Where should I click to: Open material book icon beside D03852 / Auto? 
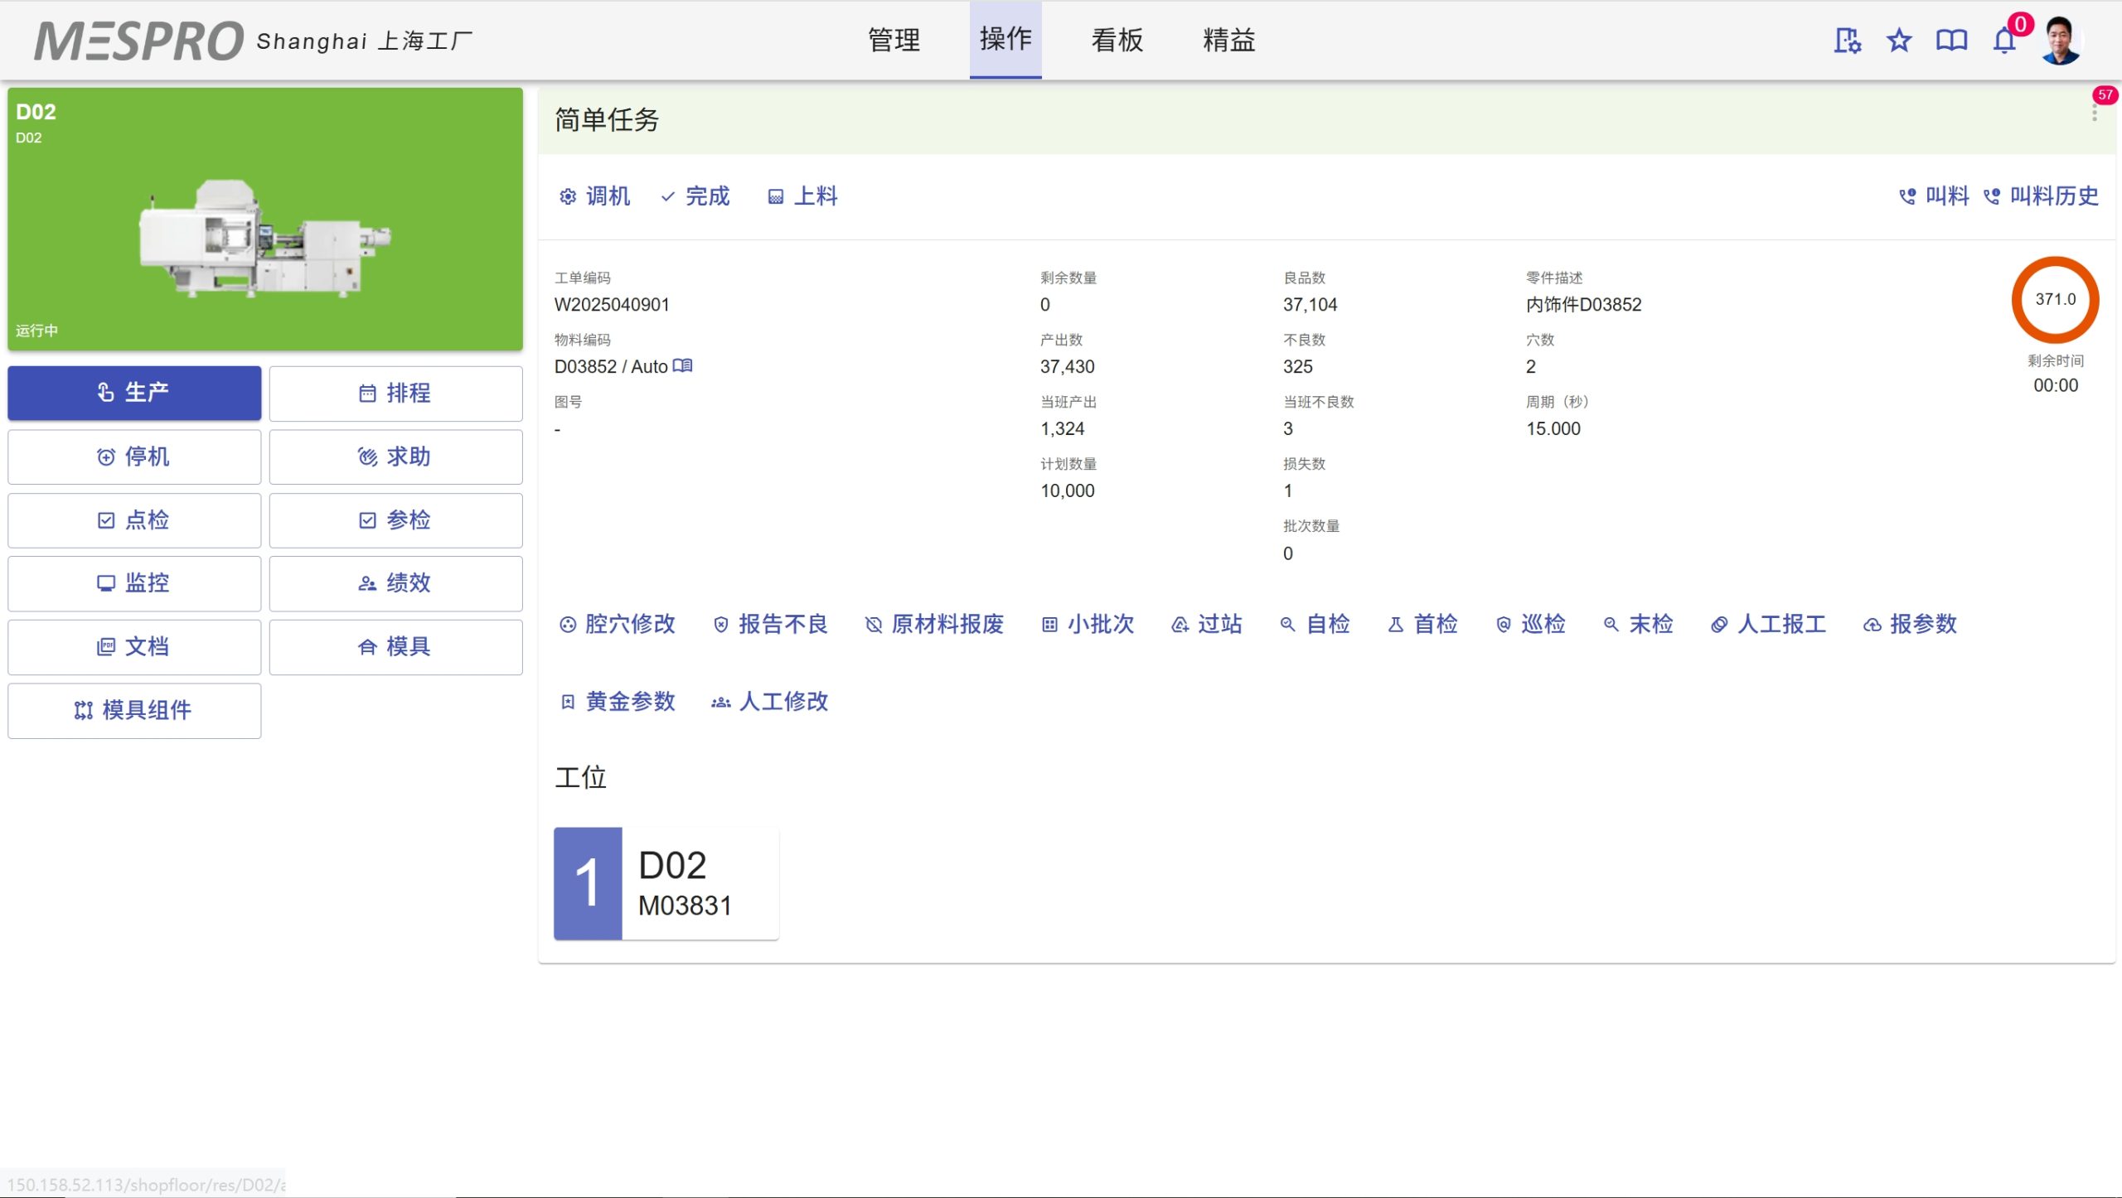(x=682, y=365)
